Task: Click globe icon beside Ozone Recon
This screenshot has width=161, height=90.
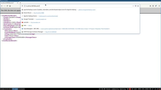Action: [x=22, y=13]
